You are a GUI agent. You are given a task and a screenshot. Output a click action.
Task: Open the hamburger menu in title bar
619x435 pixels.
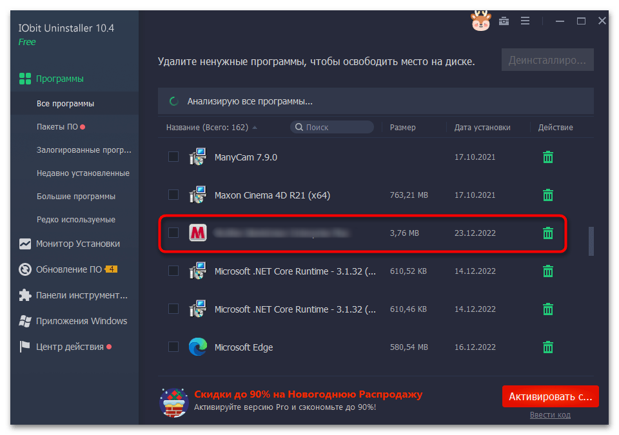coord(526,21)
